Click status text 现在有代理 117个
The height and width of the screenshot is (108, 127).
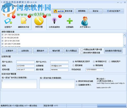click(x=51, y=106)
